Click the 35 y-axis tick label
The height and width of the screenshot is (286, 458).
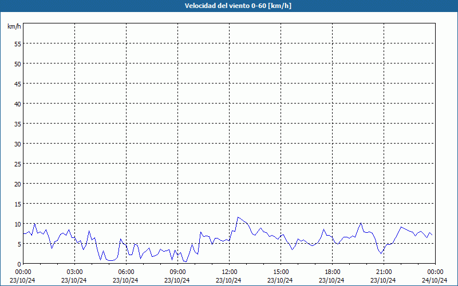(18, 124)
